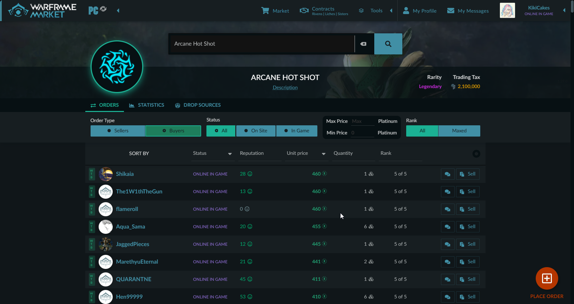This screenshot has height=304, width=574.
Task: Open the KikiCakes user avatar
Action: (x=507, y=11)
